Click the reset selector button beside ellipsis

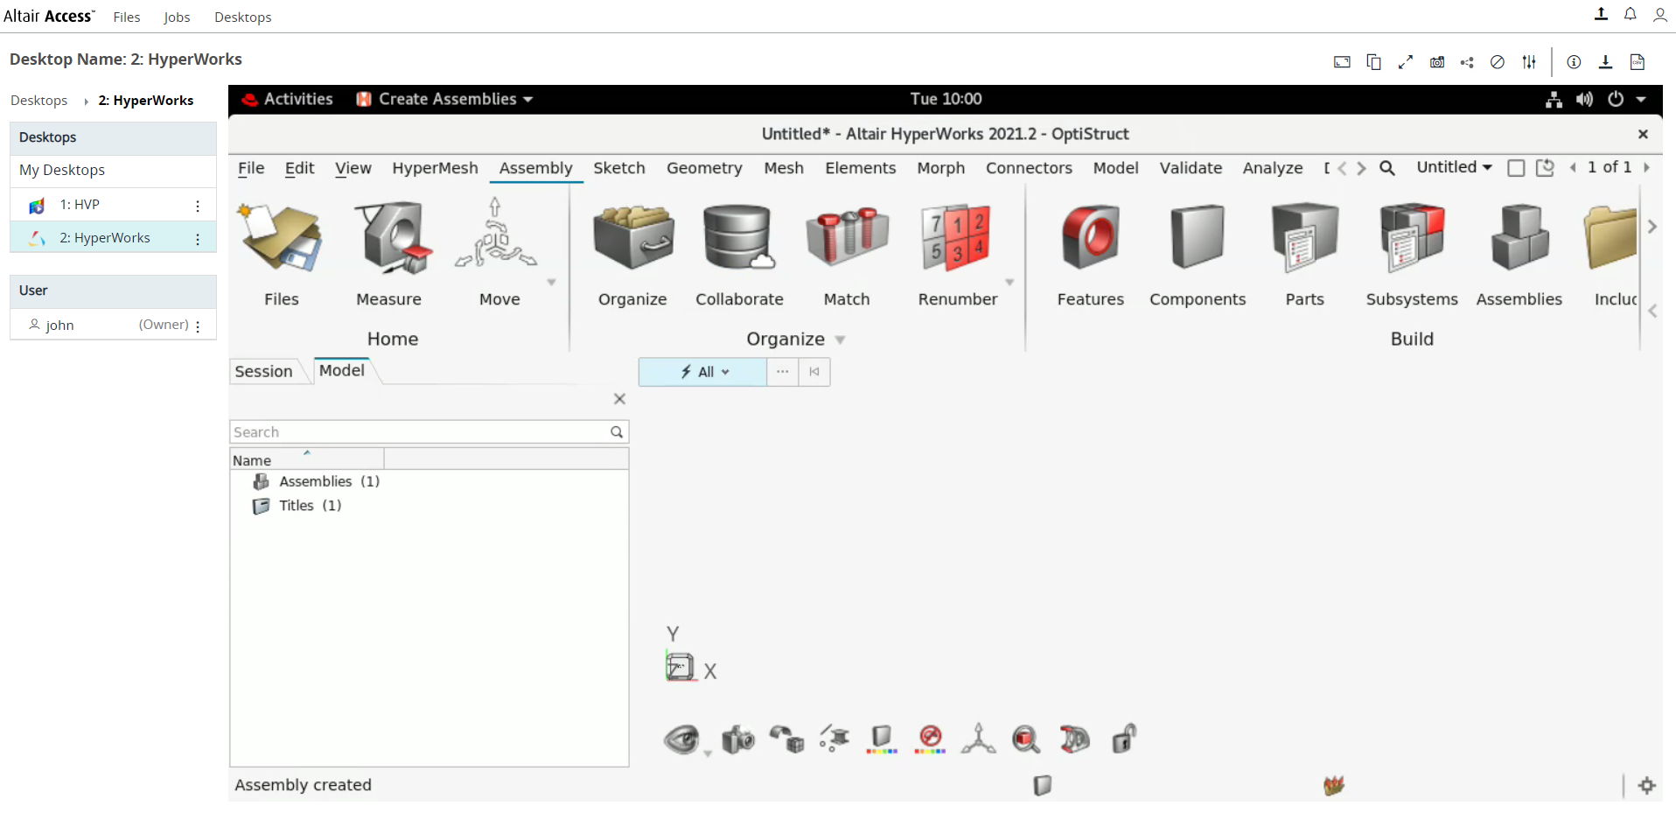(x=814, y=372)
